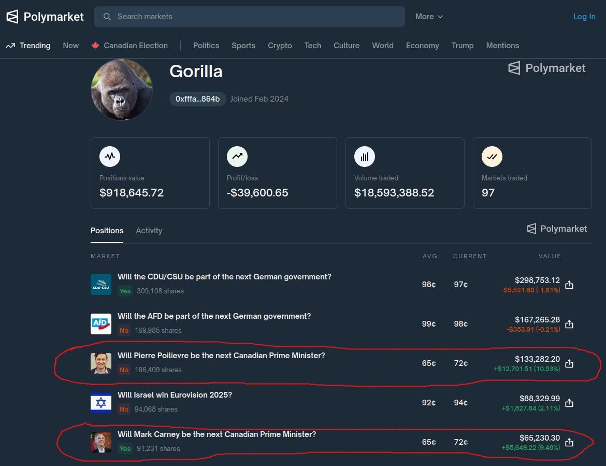This screenshot has width=606, height=466.
Task: Share the AFD position
Action: [569, 324]
